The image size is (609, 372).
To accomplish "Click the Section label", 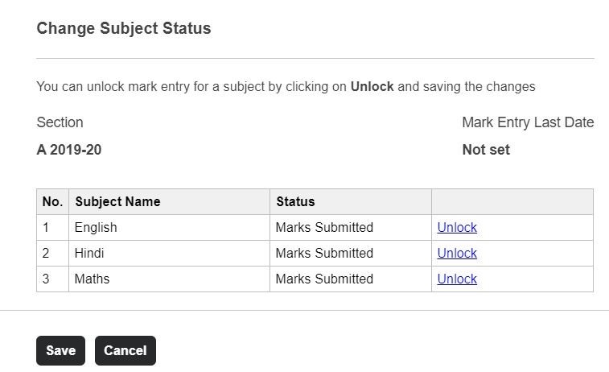I will click(x=60, y=122).
